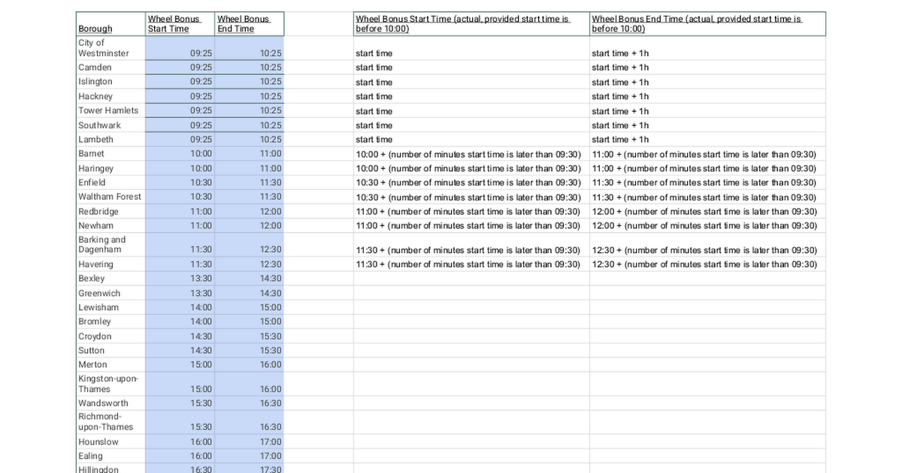Click the Camden borough cell
This screenshot has width=902, height=473.
(x=110, y=68)
